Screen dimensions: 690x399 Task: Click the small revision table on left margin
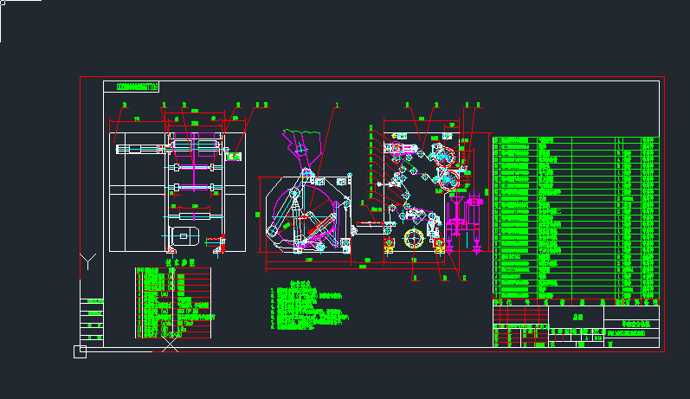[91, 322]
